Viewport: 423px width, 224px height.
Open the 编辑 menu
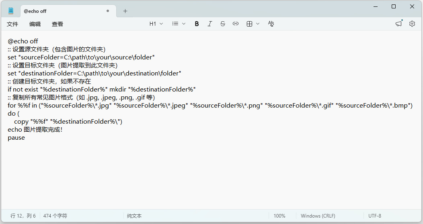pyautogui.click(x=35, y=24)
